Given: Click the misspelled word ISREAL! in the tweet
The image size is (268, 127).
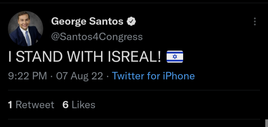Looking at the screenshot, I should click(x=134, y=57).
